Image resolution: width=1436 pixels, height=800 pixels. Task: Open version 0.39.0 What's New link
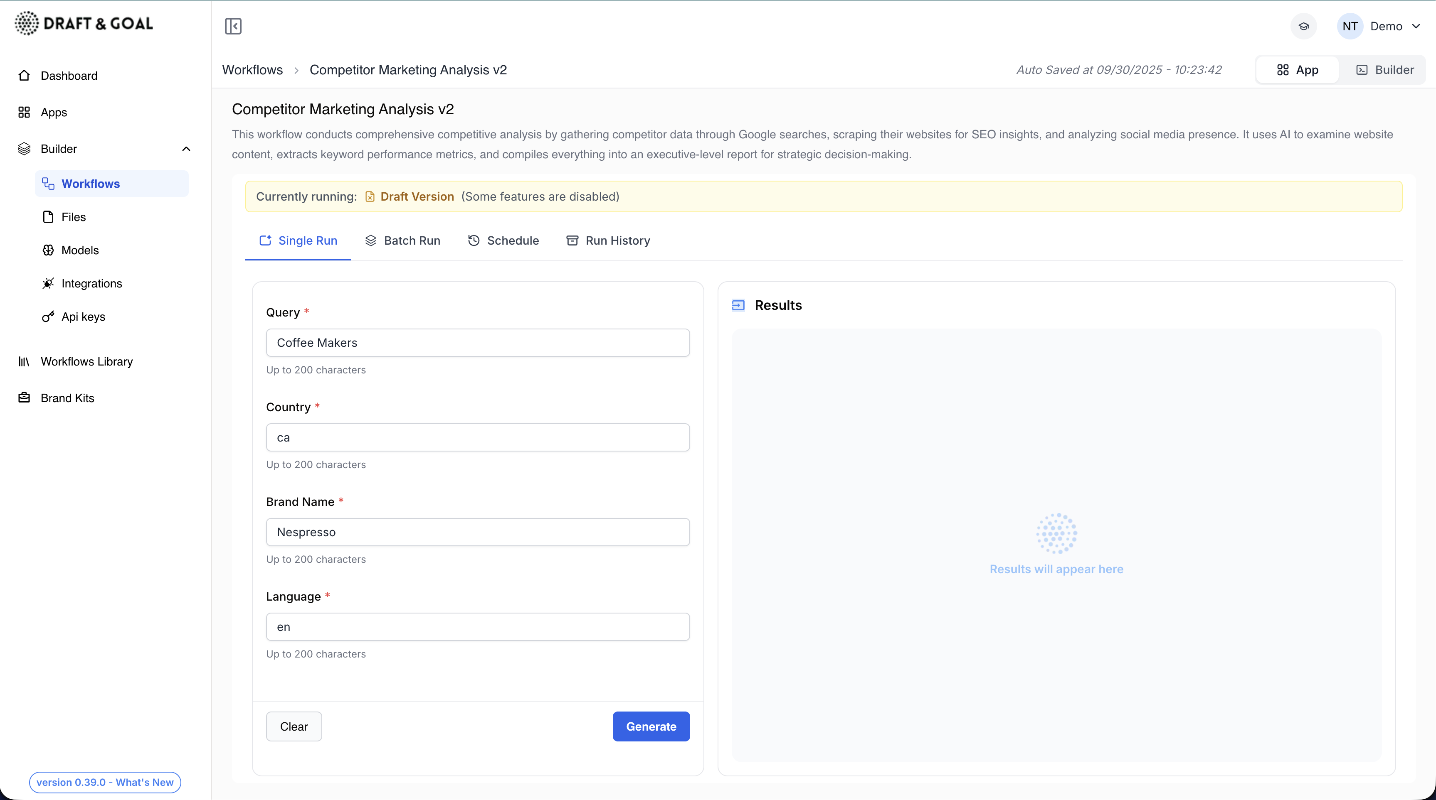[x=105, y=782]
